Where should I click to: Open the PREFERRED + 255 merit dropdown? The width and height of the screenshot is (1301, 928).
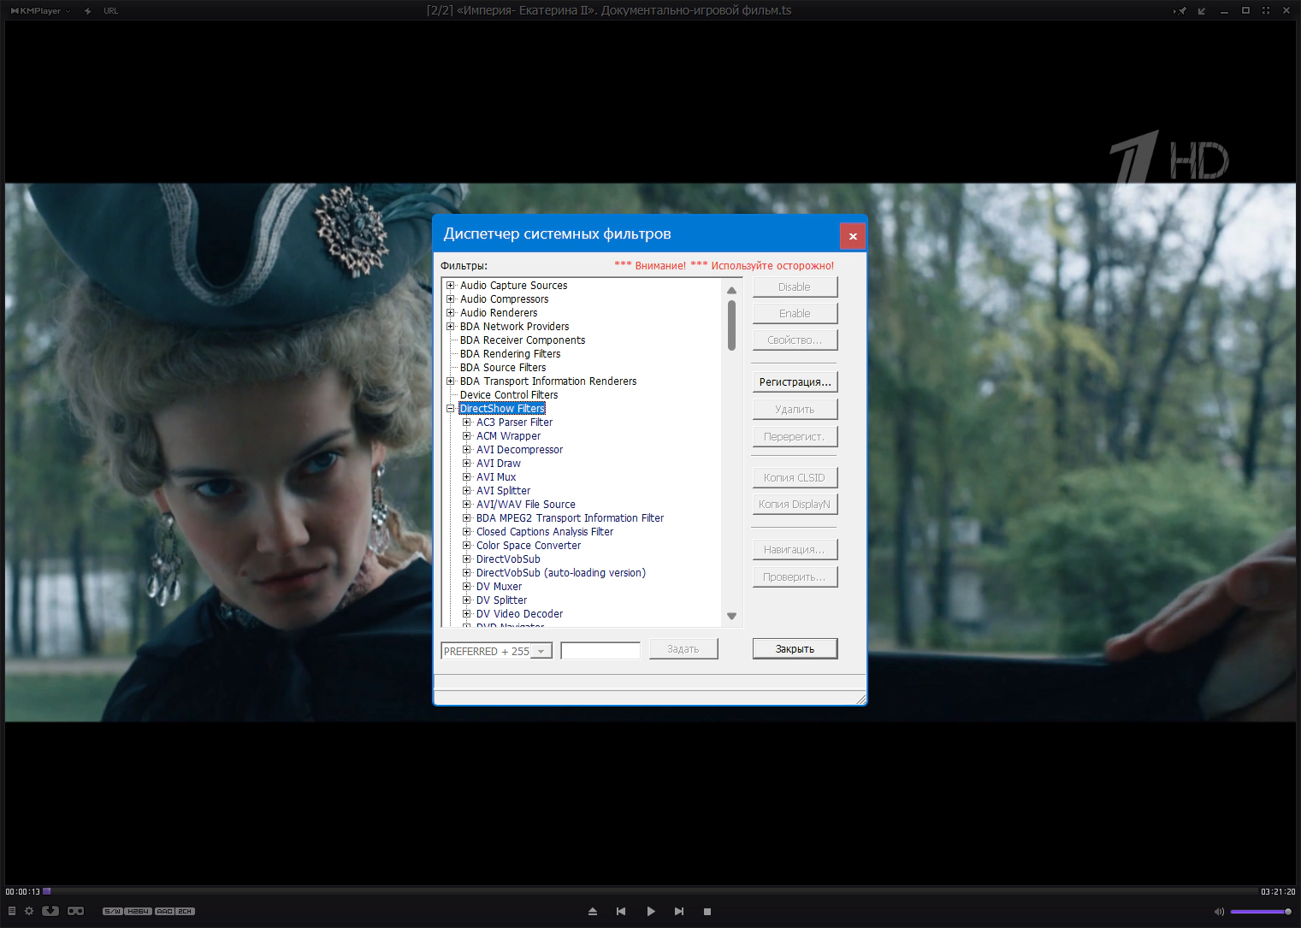coord(496,652)
